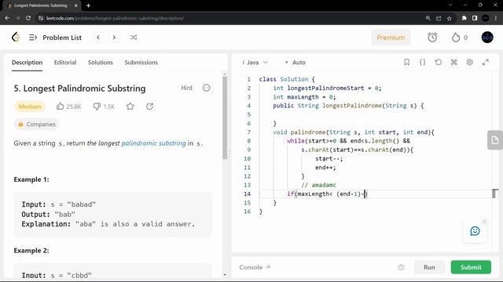Go to next problem arrow
Image resolution: width=503 pixels, height=282 pixels.
point(114,38)
